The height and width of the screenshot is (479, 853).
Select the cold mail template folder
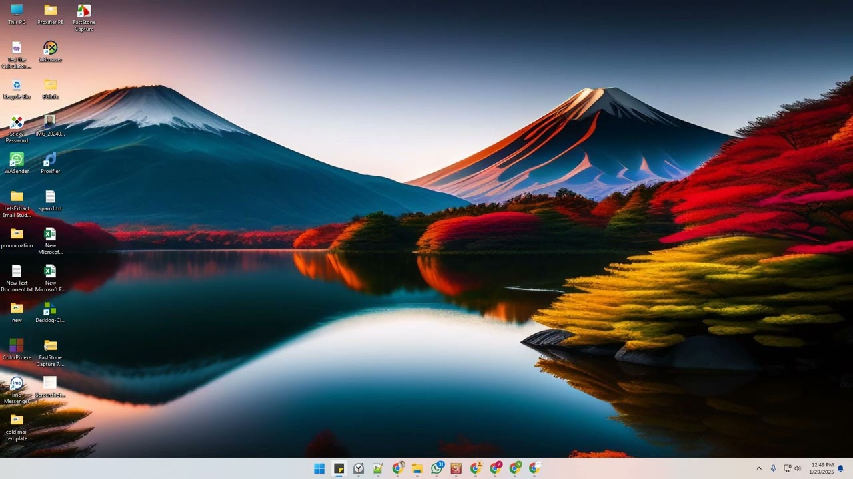[x=17, y=427]
